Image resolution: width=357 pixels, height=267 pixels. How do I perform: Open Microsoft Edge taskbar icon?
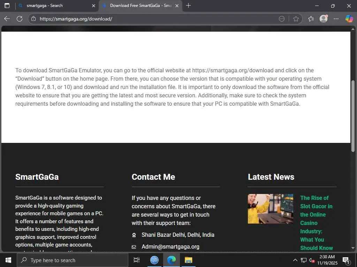(x=172, y=260)
